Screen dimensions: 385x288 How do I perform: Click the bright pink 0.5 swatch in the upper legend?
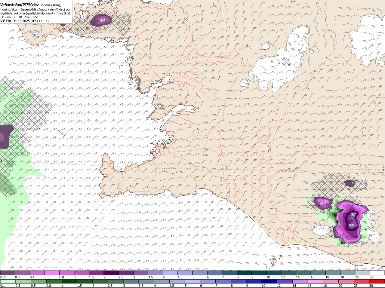point(52,273)
